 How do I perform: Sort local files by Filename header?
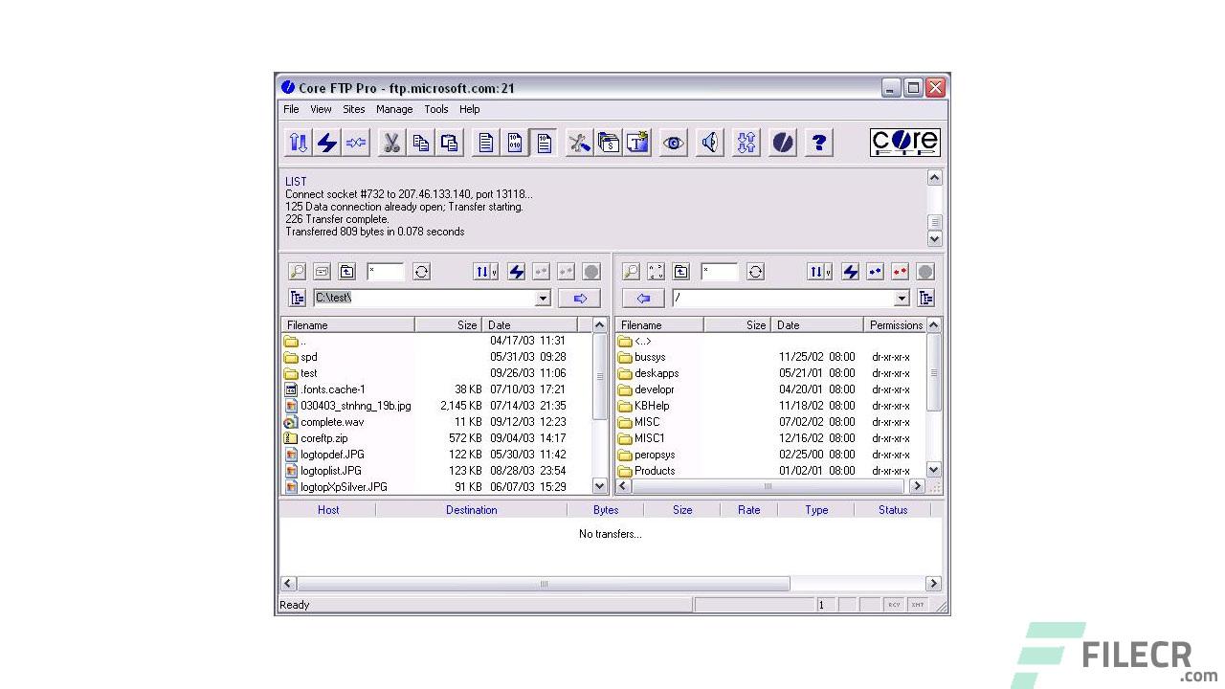348,325
